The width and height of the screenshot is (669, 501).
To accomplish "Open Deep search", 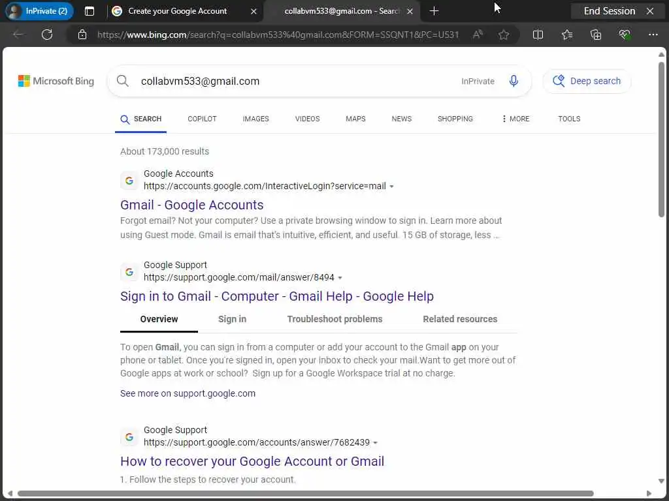I will (587, 81).
